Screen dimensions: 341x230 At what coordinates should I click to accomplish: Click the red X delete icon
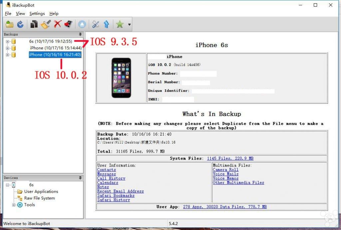tap(58, 24)
